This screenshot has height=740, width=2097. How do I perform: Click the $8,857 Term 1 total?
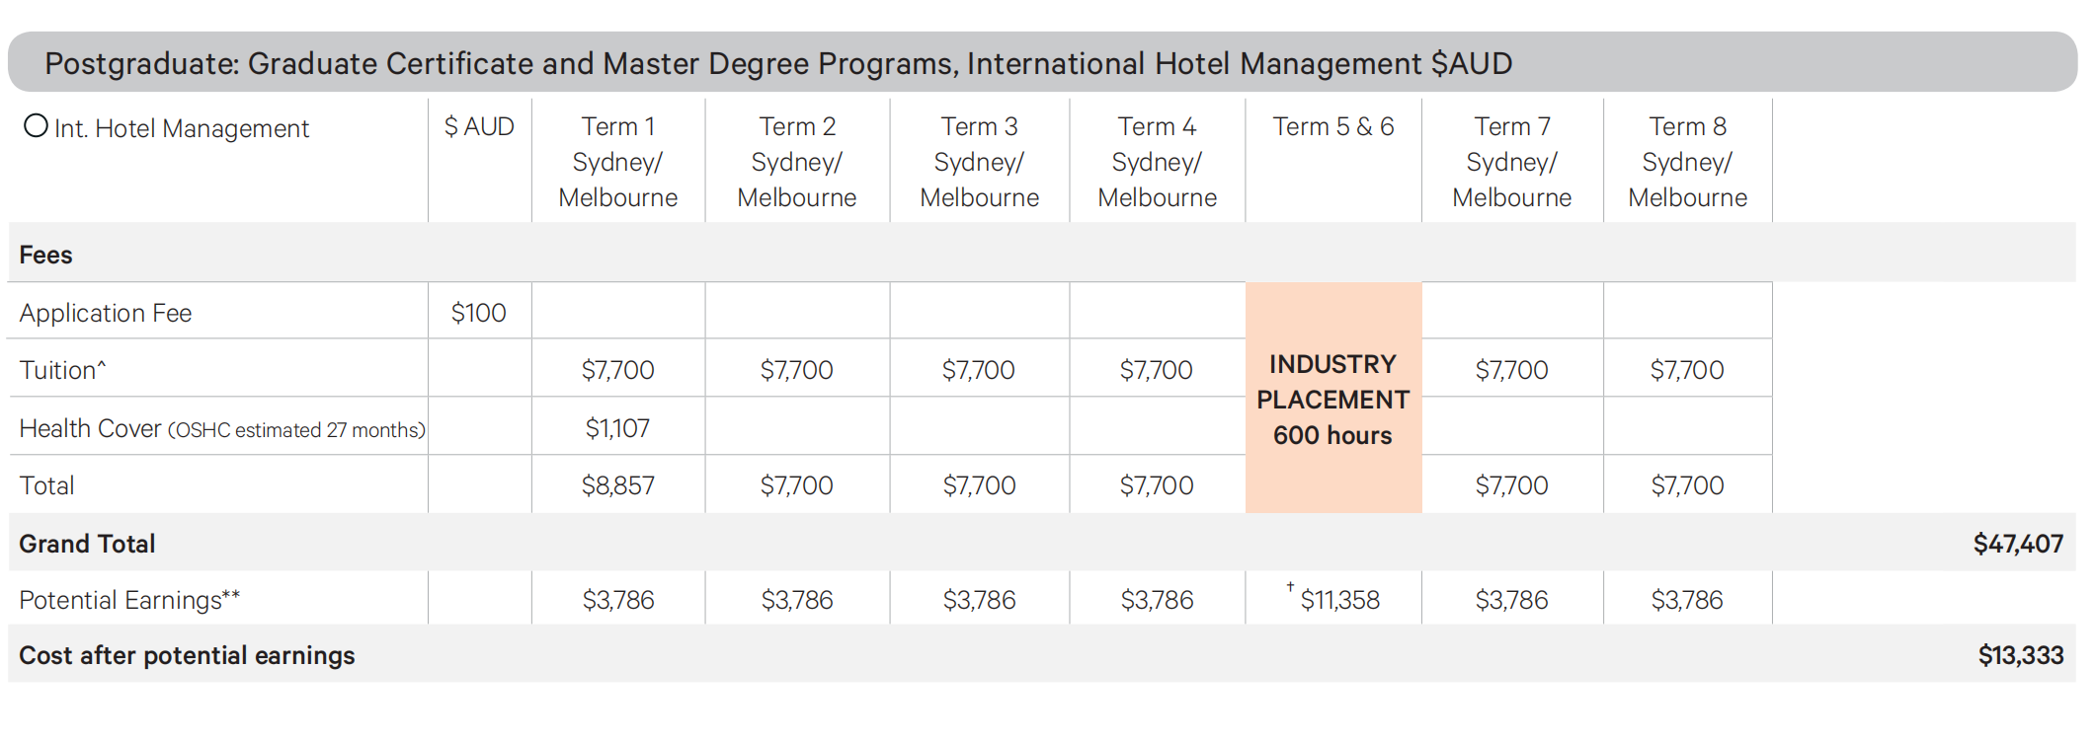pyautogui.click(x=617, y=485)
